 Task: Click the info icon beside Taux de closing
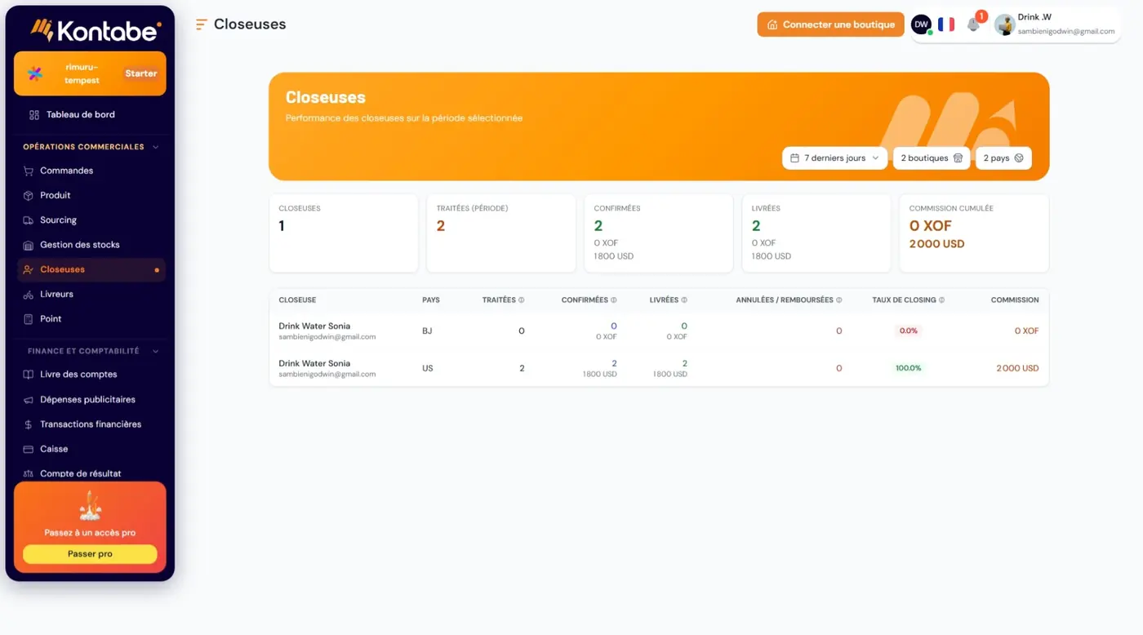click(x=942, y=300)
